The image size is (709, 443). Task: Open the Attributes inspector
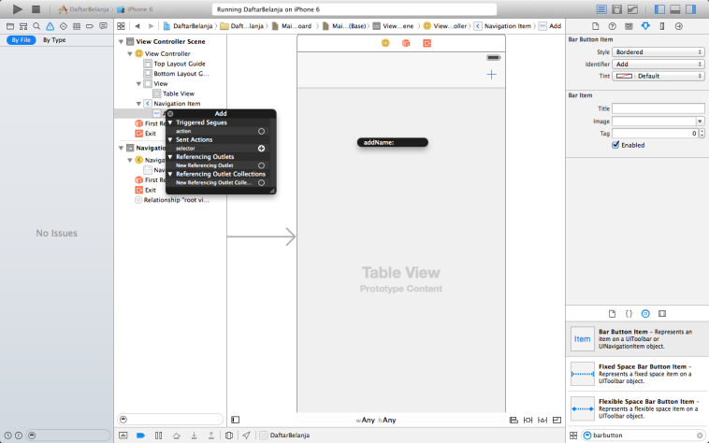645,26
